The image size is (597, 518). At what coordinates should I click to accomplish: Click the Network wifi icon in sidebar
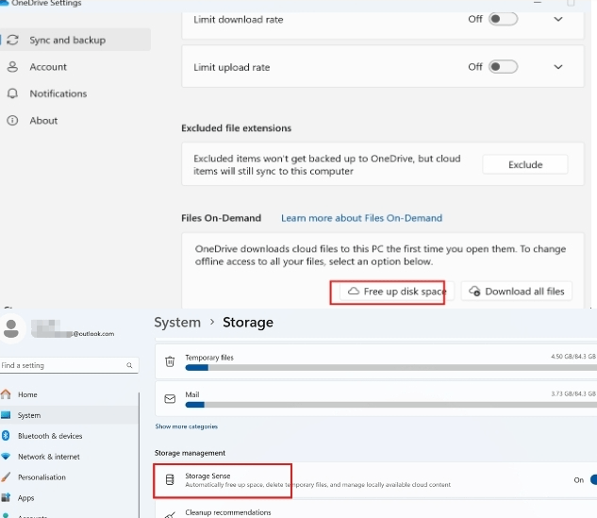pos(6,457)
